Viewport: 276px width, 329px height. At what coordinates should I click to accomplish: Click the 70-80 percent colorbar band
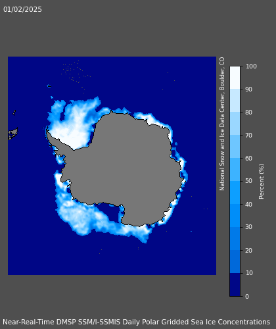235,124
